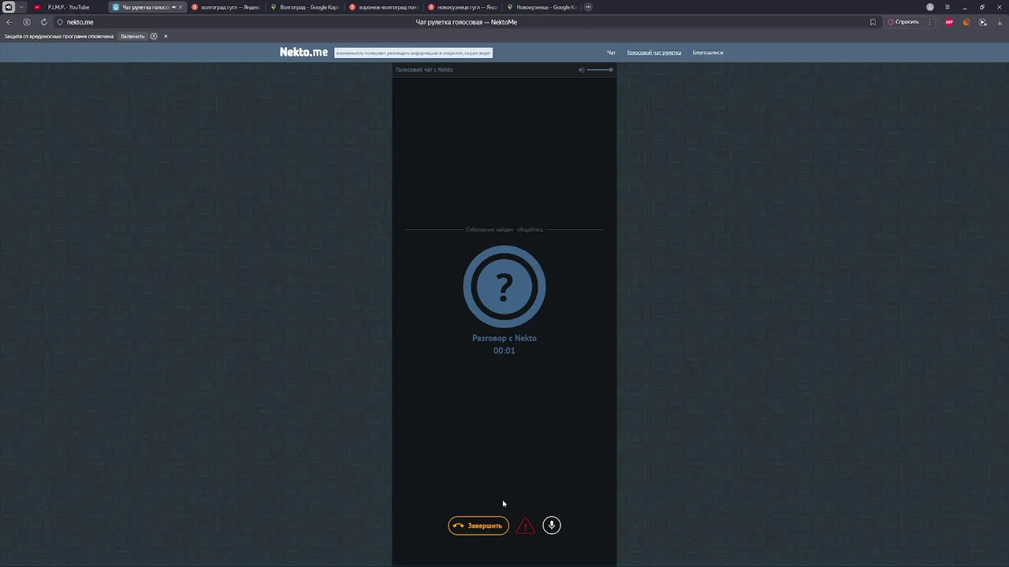Click the call timer 00:01

(504, 350)
